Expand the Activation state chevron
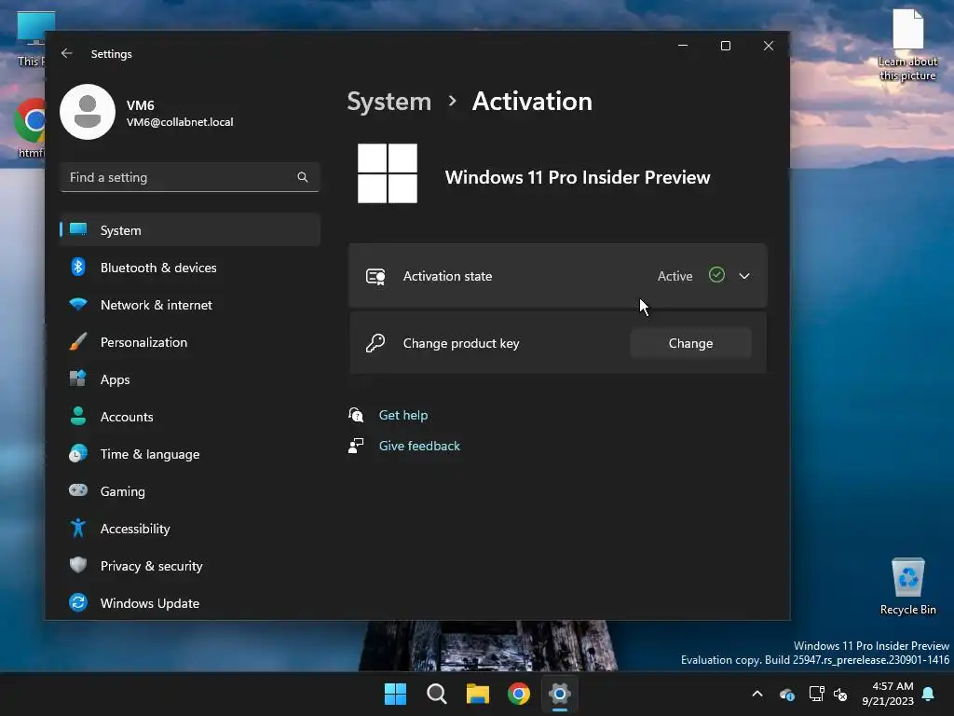The image size is (954, 716). click(744, 276)
